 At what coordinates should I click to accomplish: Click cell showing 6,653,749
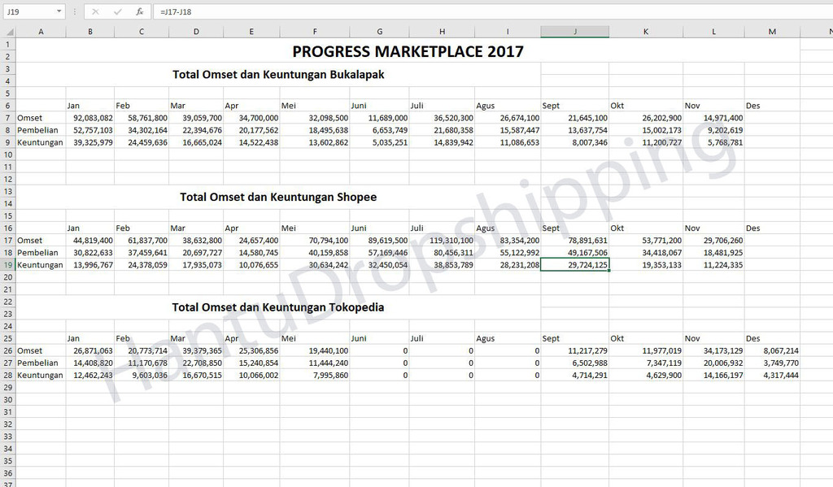pos(380,130)
